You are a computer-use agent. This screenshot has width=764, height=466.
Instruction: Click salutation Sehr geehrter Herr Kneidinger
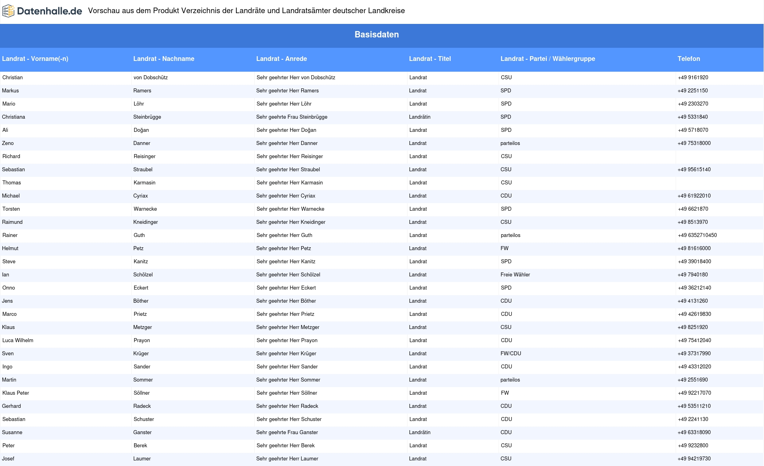tap(291, 222)
